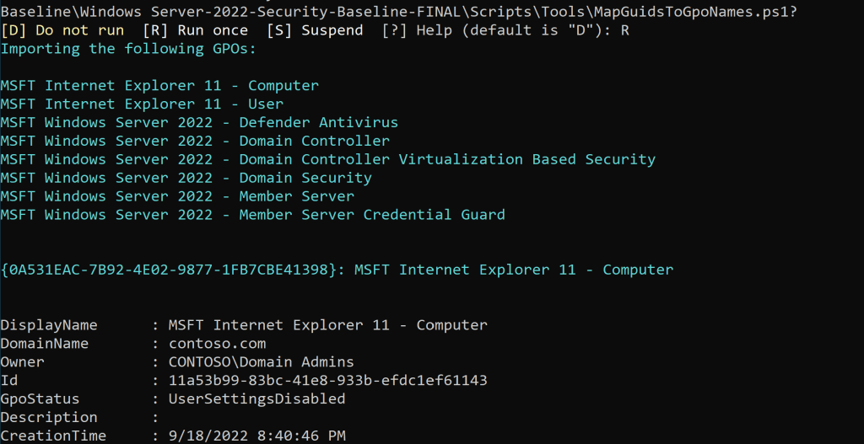
Task: Click the Id value starting with 11a53b99
Action: 327,381
